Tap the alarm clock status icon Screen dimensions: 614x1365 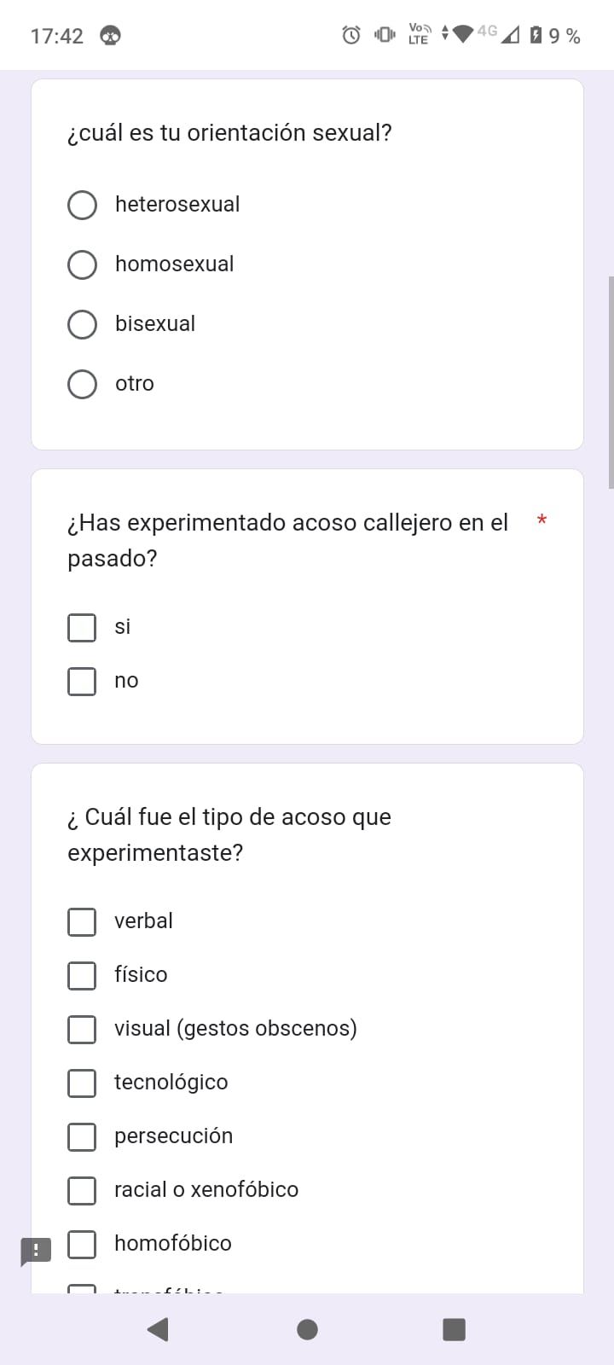[351, 35]
